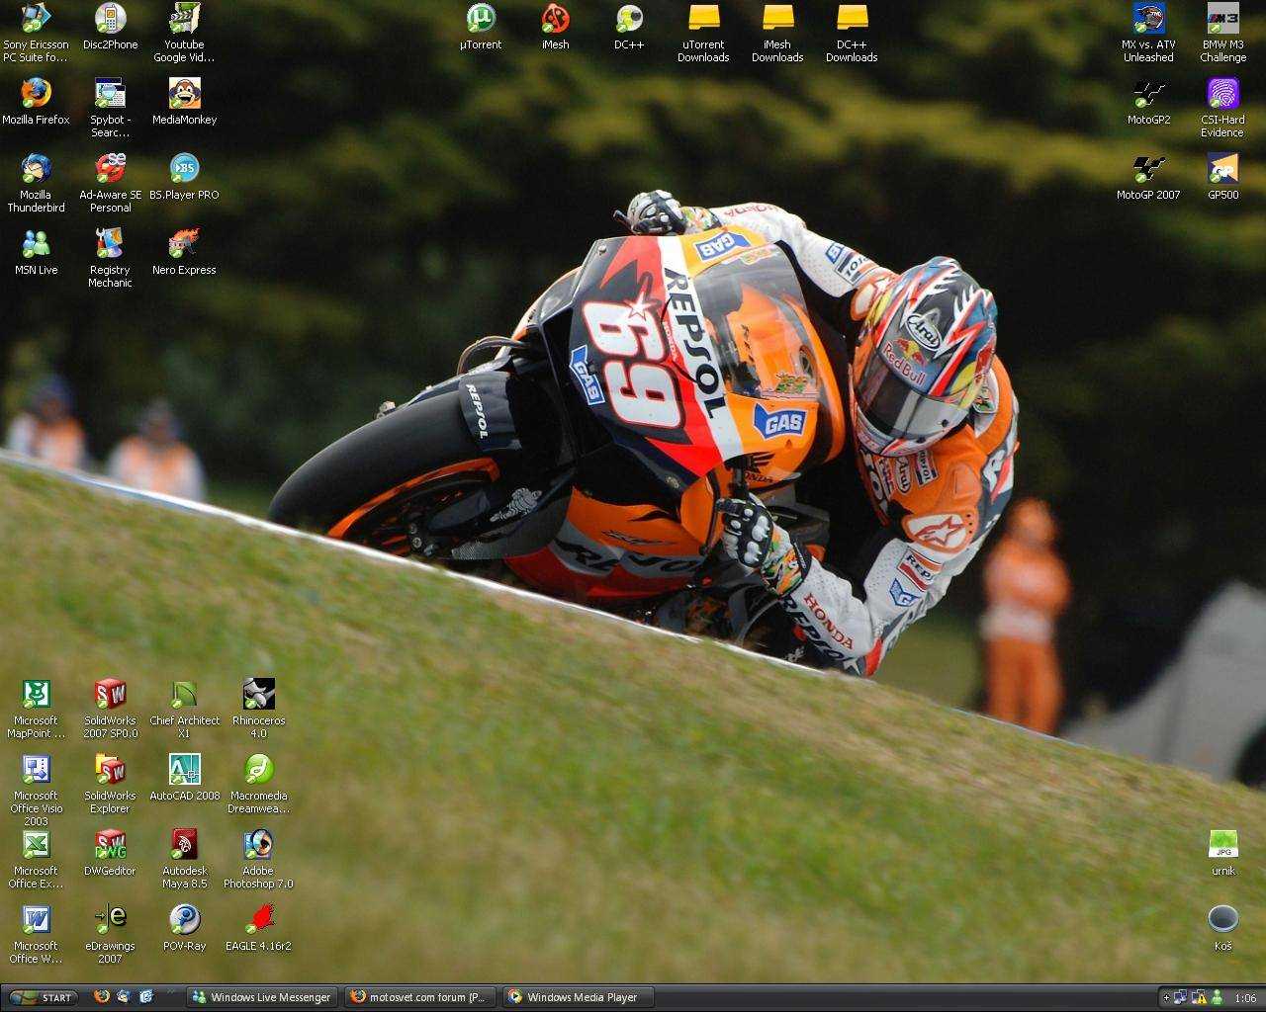Select the Microsoft Office Visio 2003 icon
The image size is (1266, 1012).
36,790
